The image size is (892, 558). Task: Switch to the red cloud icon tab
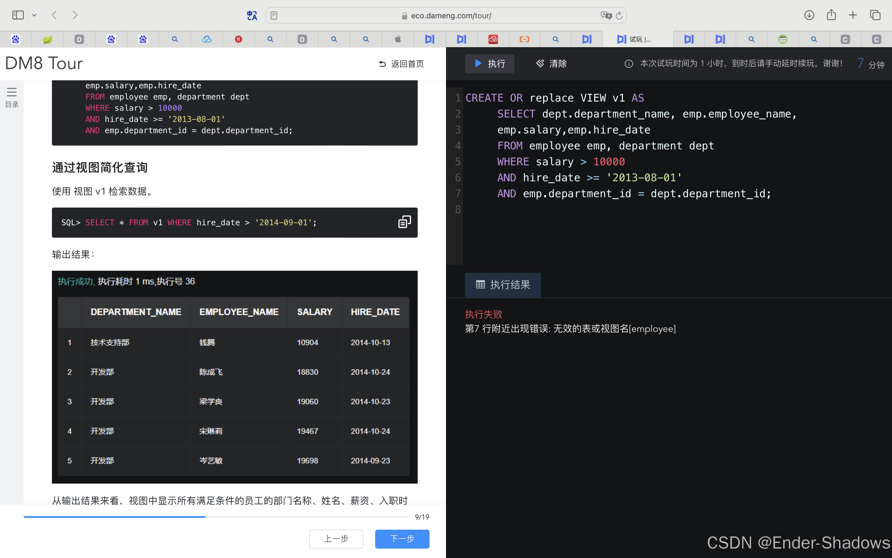pyautogui.click(x=493, y=39)
